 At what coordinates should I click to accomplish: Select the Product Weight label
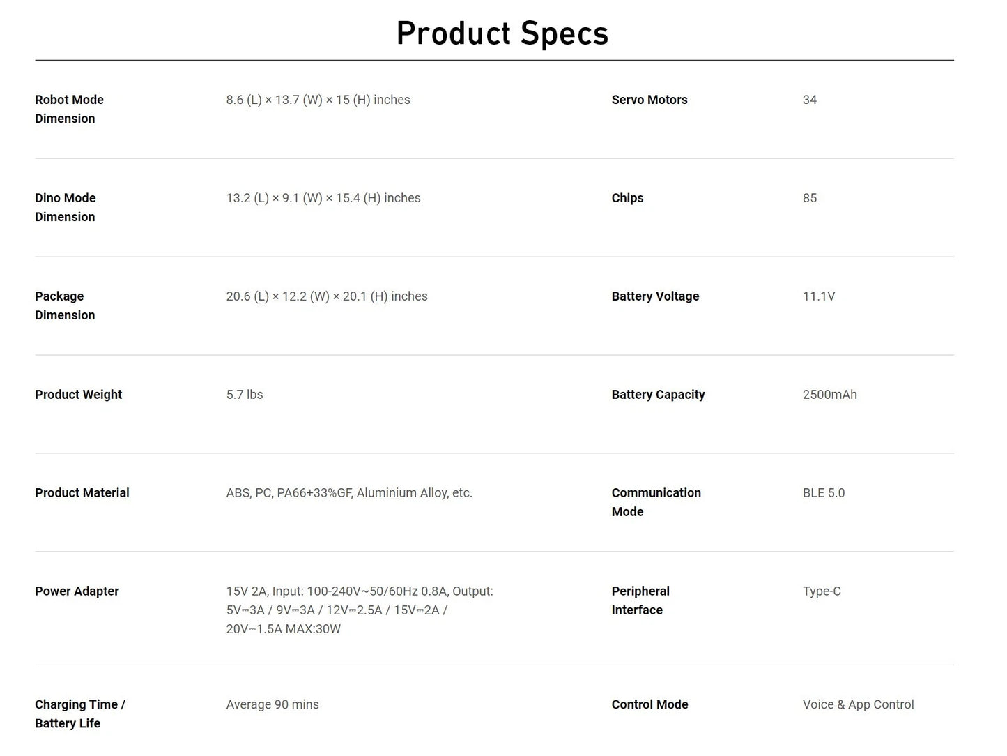coord(78,395)
